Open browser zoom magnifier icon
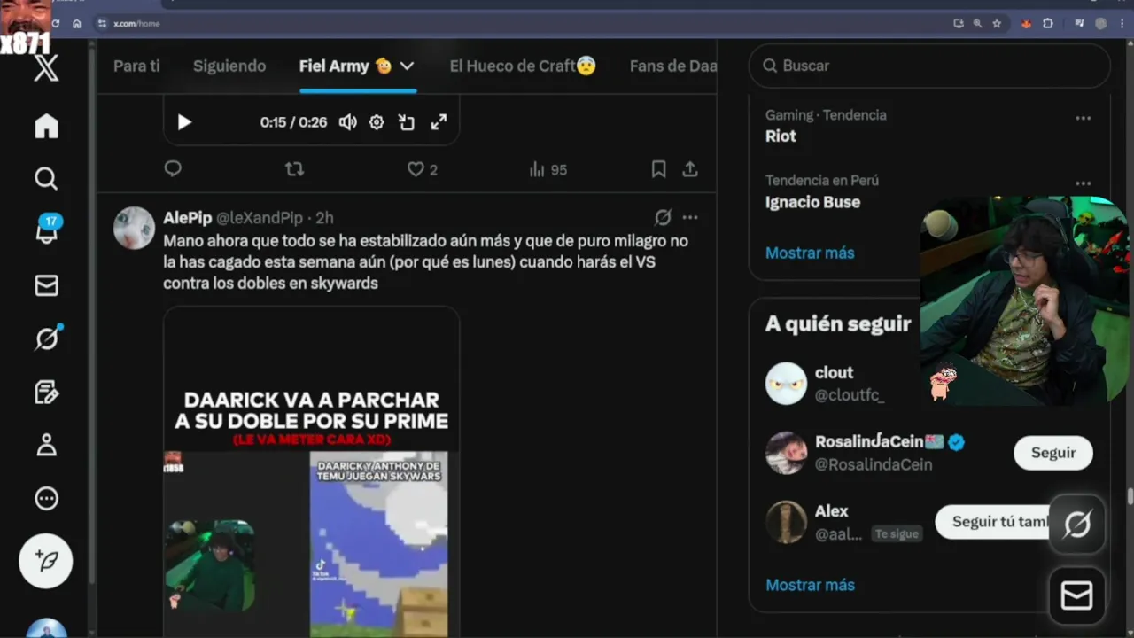This screenshot has width=1134, height=638. (978, 24)
